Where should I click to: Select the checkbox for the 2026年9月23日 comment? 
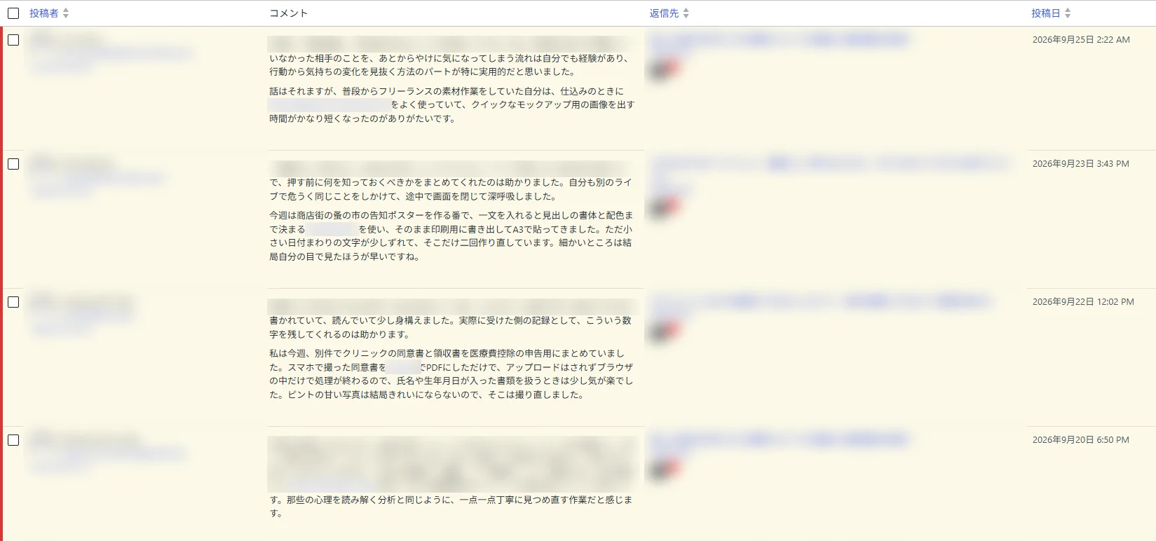click(13, 164)
